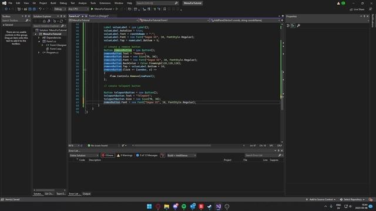Click the Alphabetical sort icon in Properties panel
The height and width of the screenshot is (211, 376).
point(293,26)
